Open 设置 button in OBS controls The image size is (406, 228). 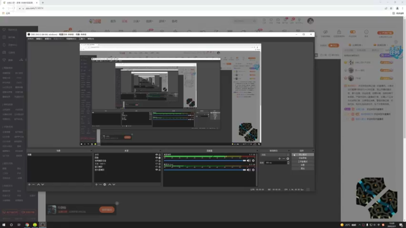point(302,165)
